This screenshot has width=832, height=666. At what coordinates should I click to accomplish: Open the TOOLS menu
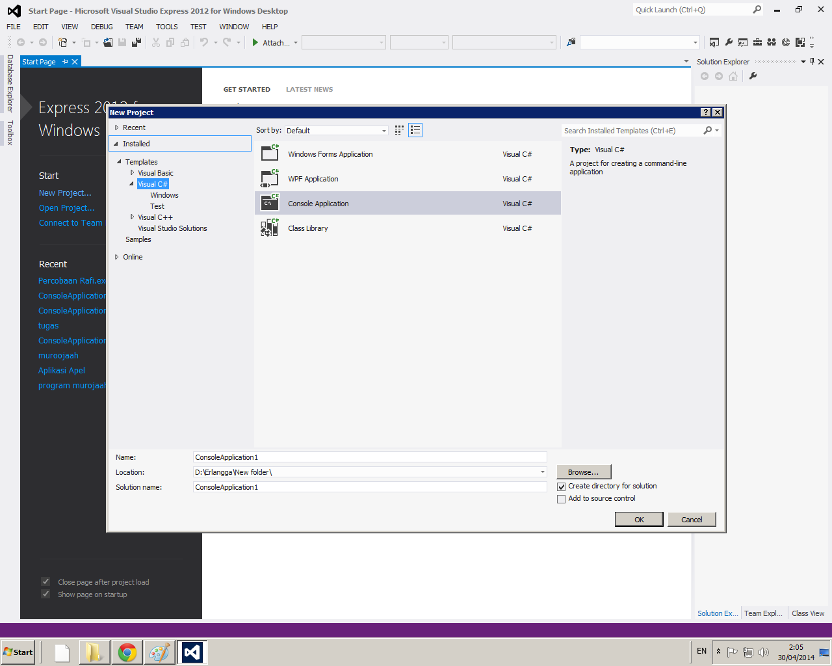[x=167, y=27]
